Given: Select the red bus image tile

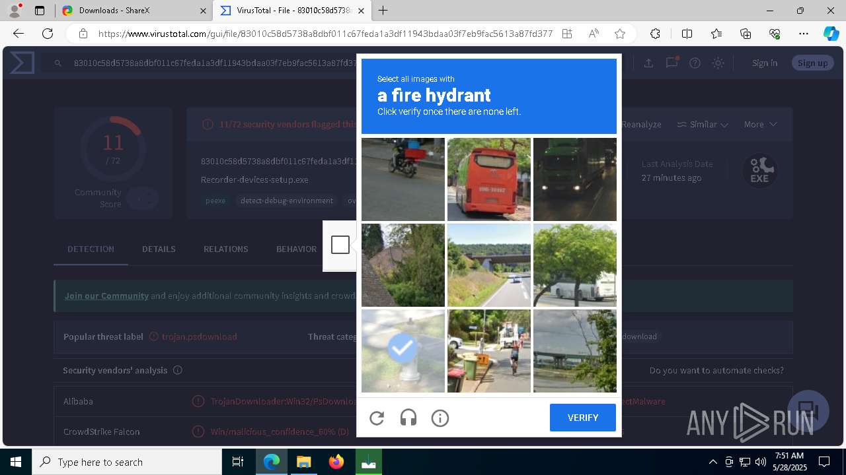Looking at the screenshot, I should click(x=489, y=179).
